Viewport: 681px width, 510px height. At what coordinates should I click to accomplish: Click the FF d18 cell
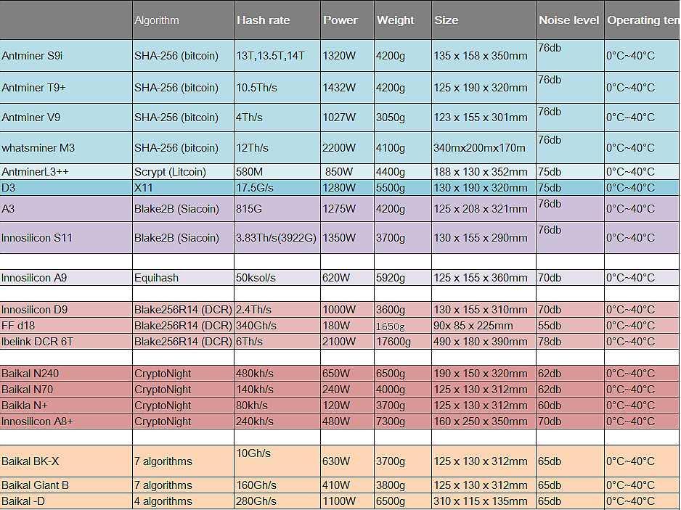(66, 326)
